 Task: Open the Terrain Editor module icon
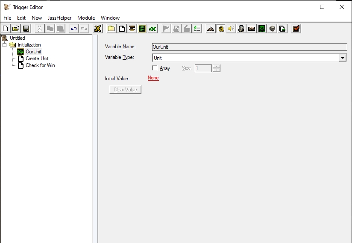coord(211,29)
